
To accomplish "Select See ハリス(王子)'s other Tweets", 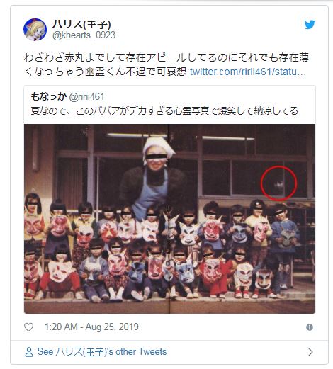I will (x=102, y=352).
